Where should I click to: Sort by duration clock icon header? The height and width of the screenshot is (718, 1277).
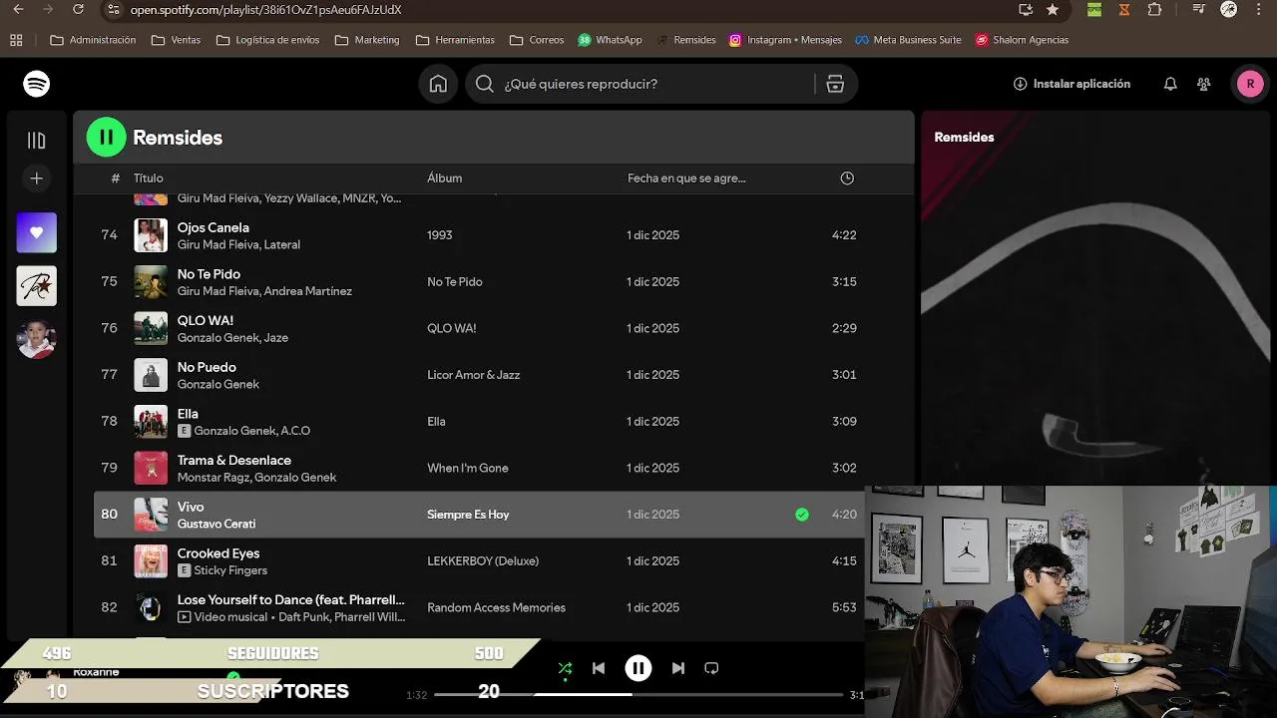pyautogui.click(x=847, y=179)
